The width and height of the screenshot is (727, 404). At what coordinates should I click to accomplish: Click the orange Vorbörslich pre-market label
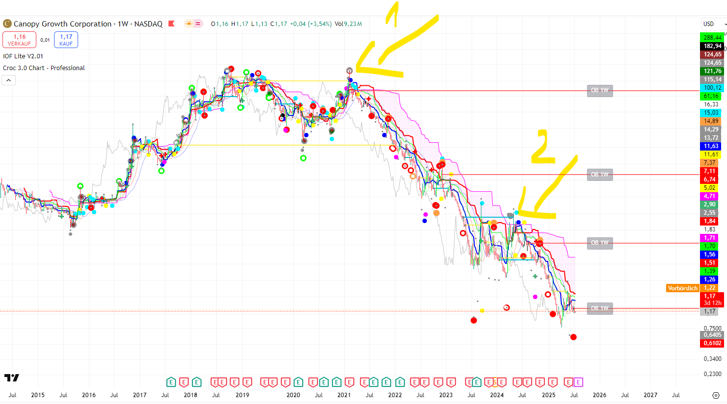point(682,288)
